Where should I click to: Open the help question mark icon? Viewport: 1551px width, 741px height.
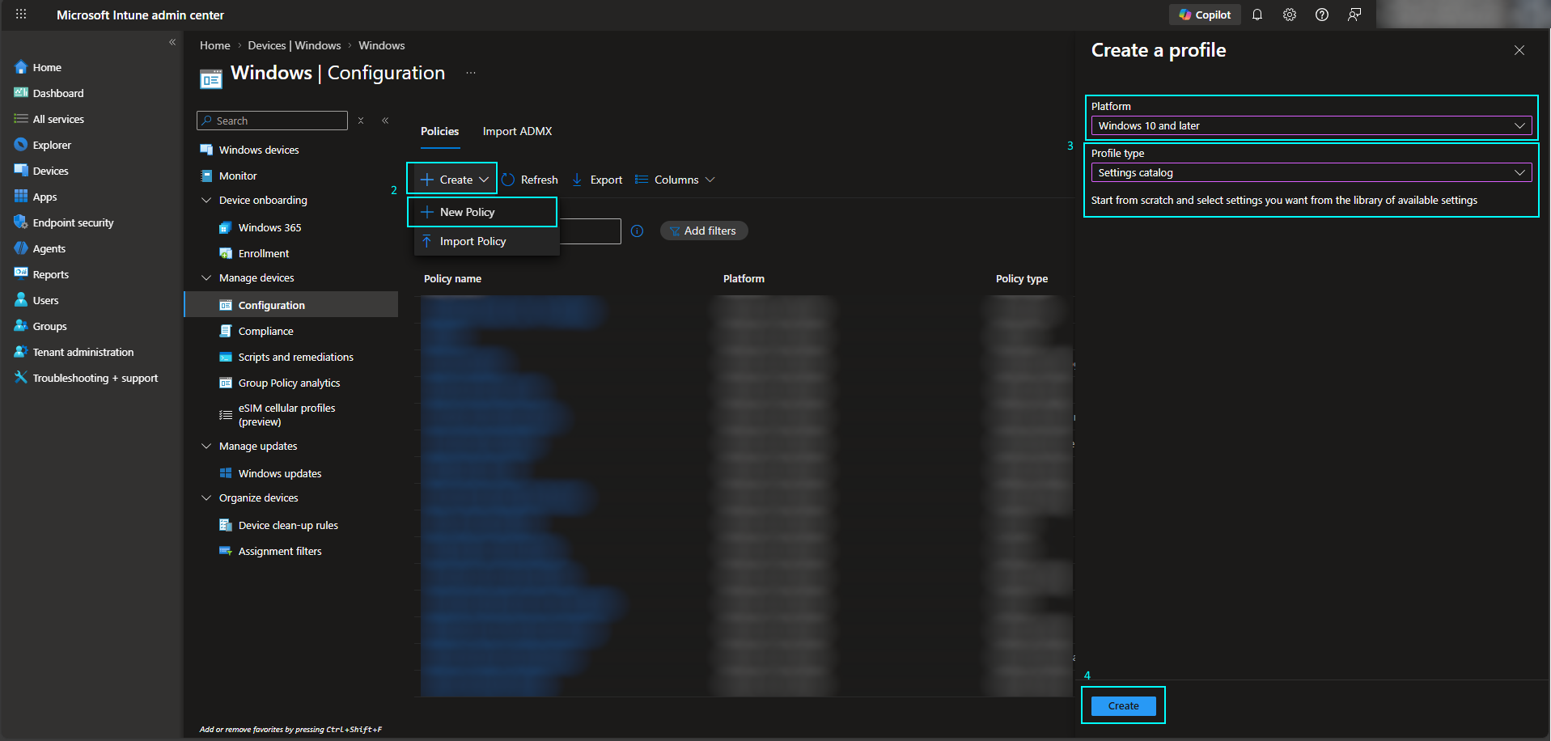[x=1322, y=15]
